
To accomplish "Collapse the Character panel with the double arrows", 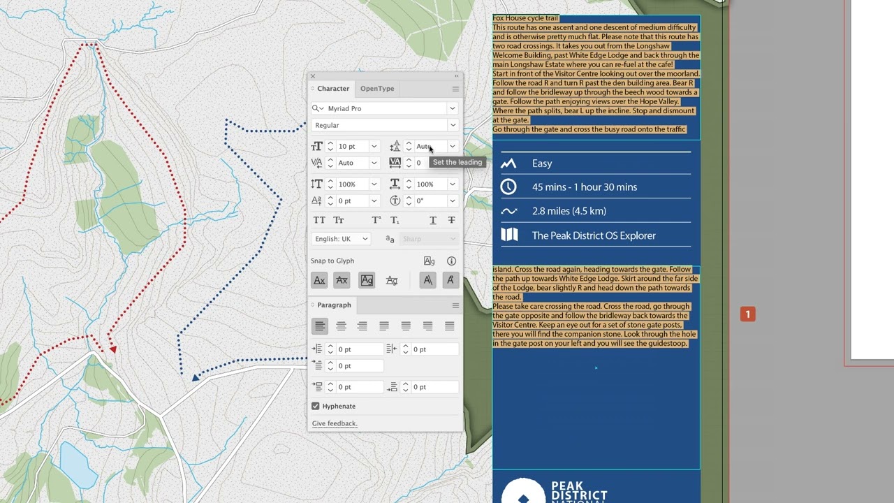I will pos(456,76).
